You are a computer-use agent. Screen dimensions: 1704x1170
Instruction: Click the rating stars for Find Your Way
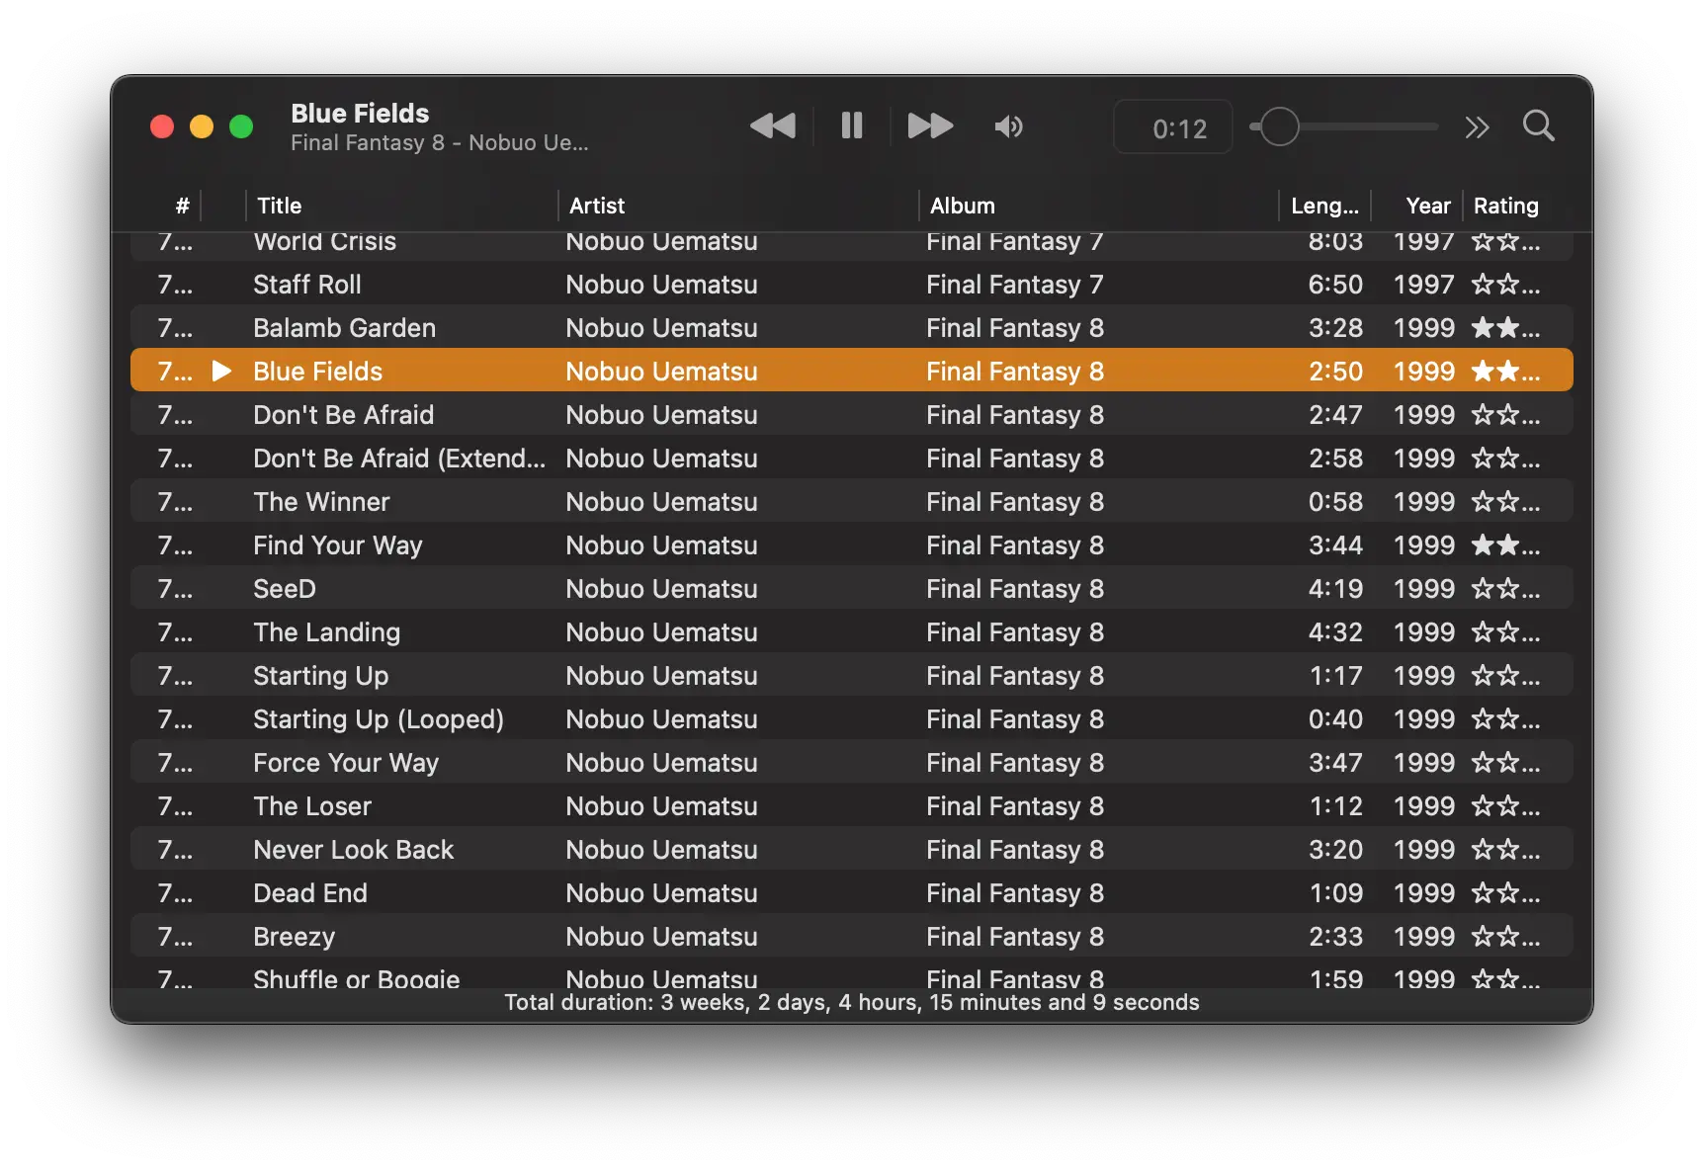click(1505, 545)
